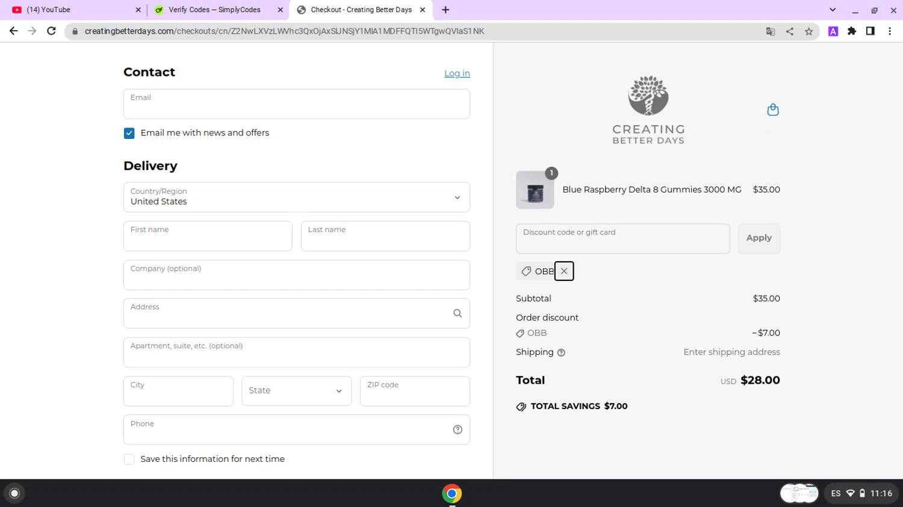Open the State dropdown
Viewport: 903px width, 507px height.
(x=297, y=391)
